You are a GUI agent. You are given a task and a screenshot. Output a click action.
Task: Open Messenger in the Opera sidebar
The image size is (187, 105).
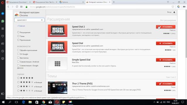coord(3,14)
